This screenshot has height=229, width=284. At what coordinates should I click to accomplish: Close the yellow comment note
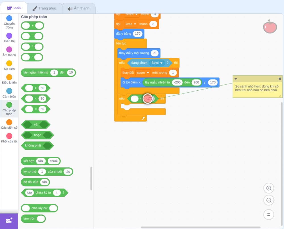[x=280, y=79]
